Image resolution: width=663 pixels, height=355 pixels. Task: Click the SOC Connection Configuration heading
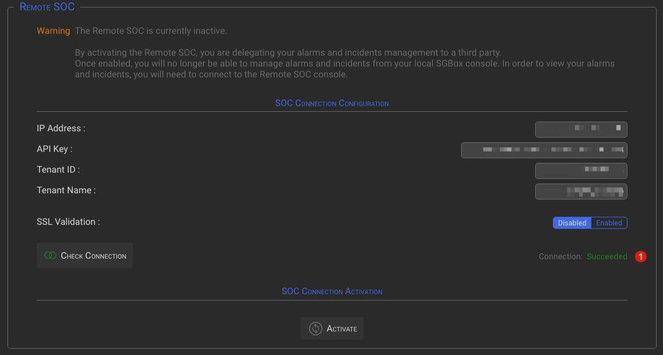(x=331, y=104)
